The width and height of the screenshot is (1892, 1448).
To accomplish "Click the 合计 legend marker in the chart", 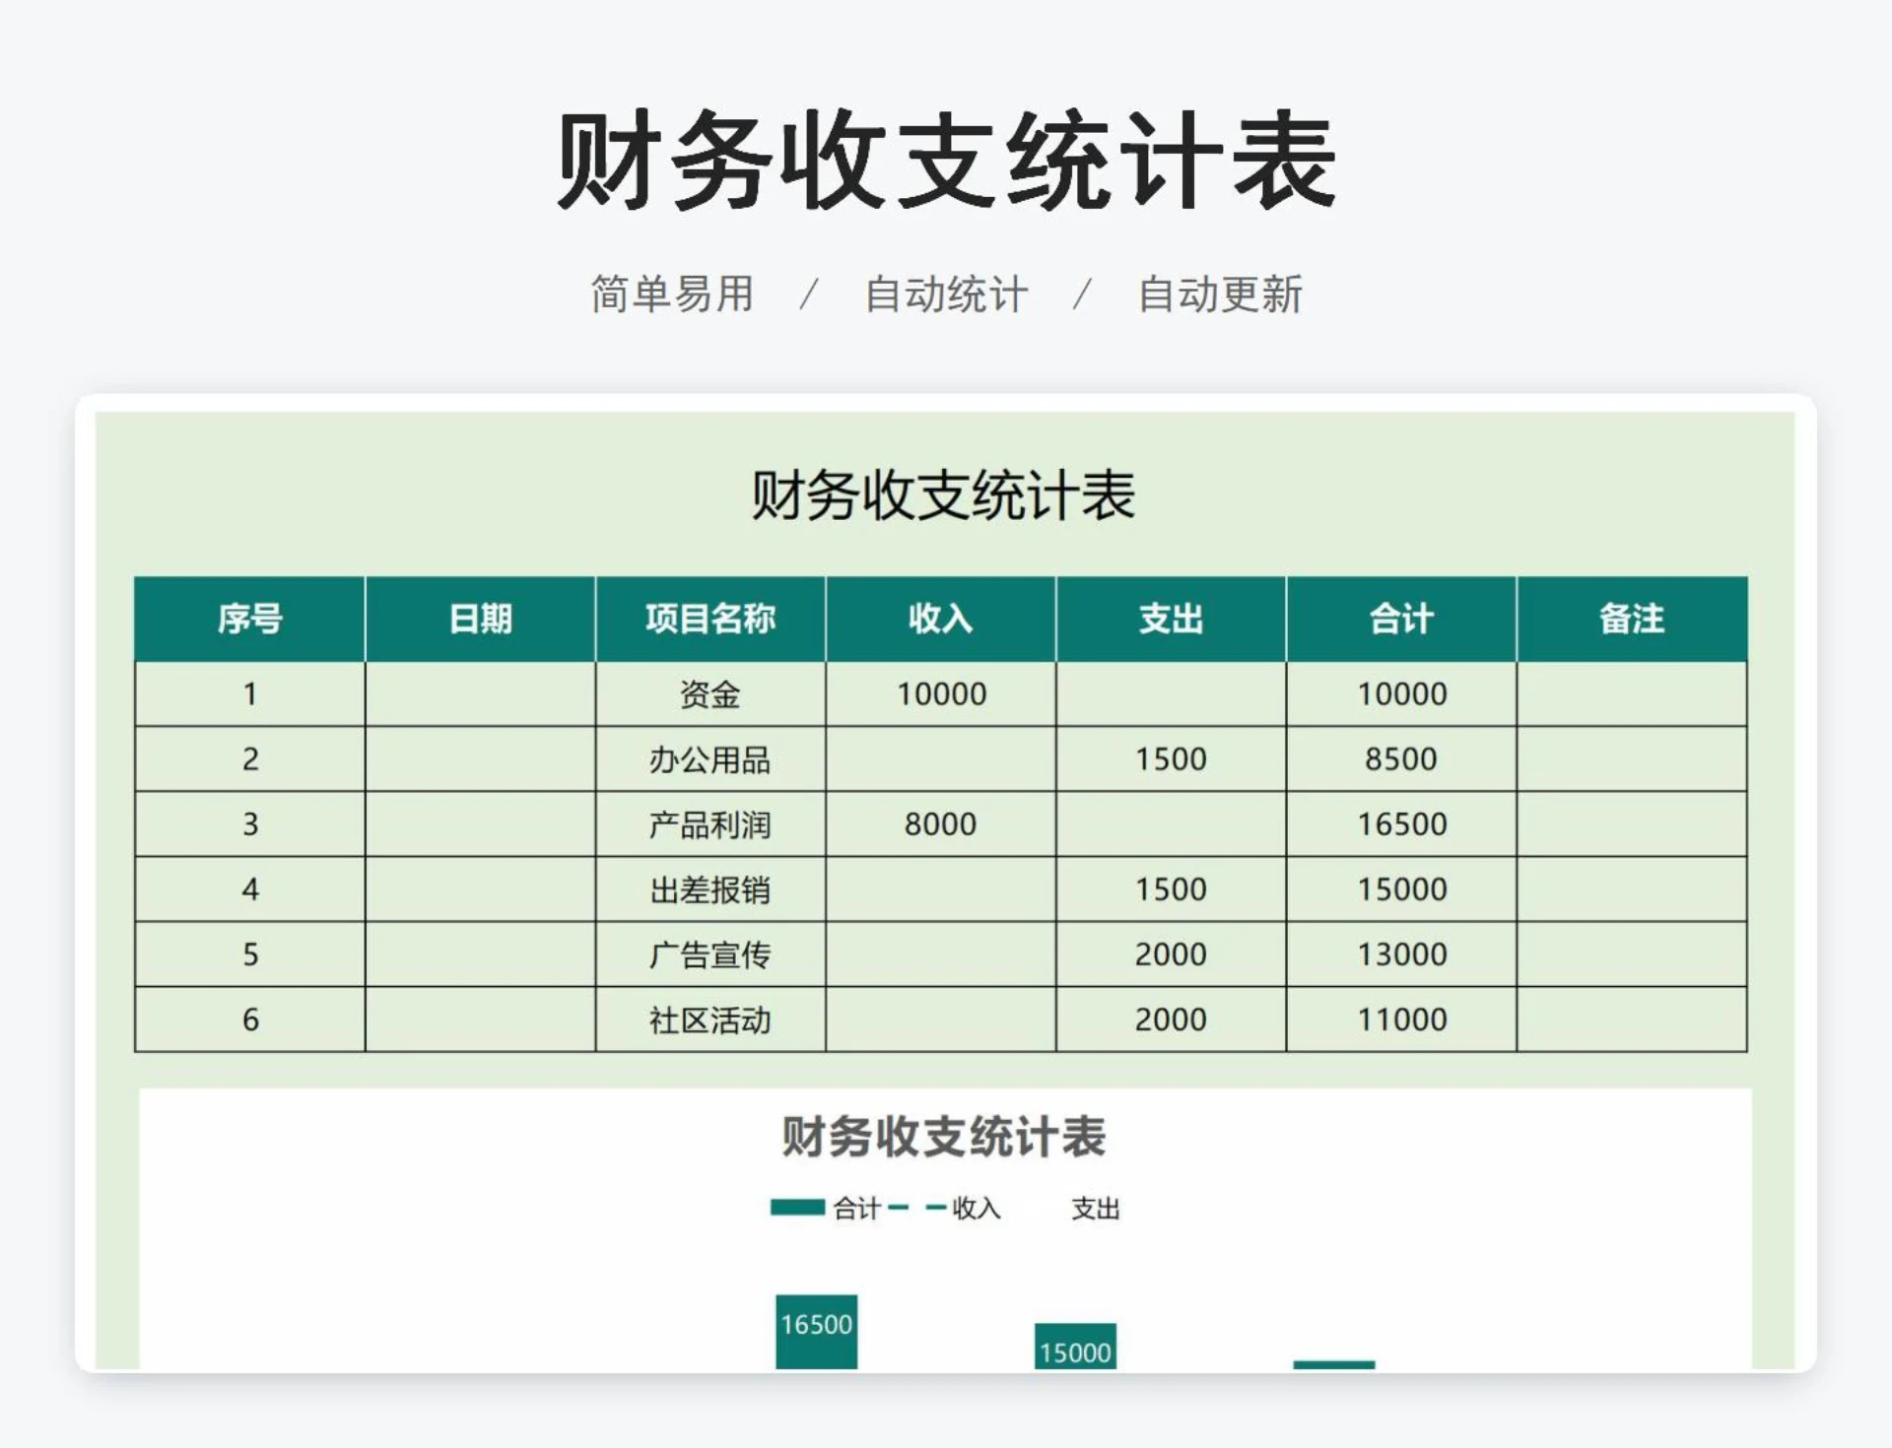I will [800, 1207].
